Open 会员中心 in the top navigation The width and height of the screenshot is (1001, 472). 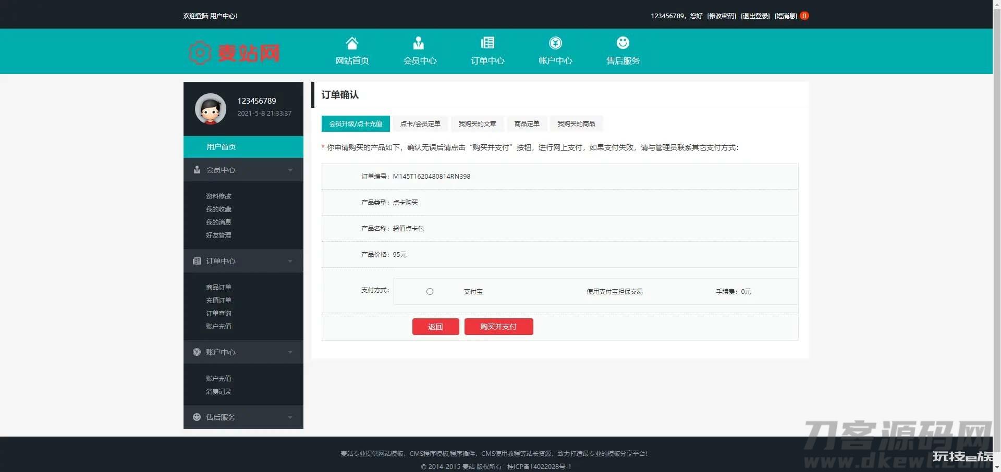click(420, 61)
